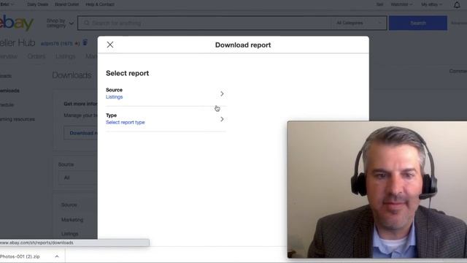Click the notifications bell icon
This screenshot has height=263, width=467.
pyautogui.click(x=457, y=5)
